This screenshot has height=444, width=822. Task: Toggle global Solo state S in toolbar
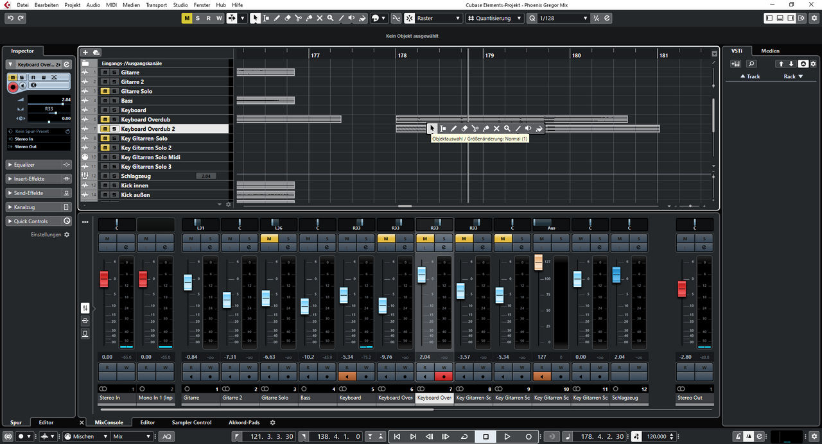pyautogui.click(x=197, y=18)
